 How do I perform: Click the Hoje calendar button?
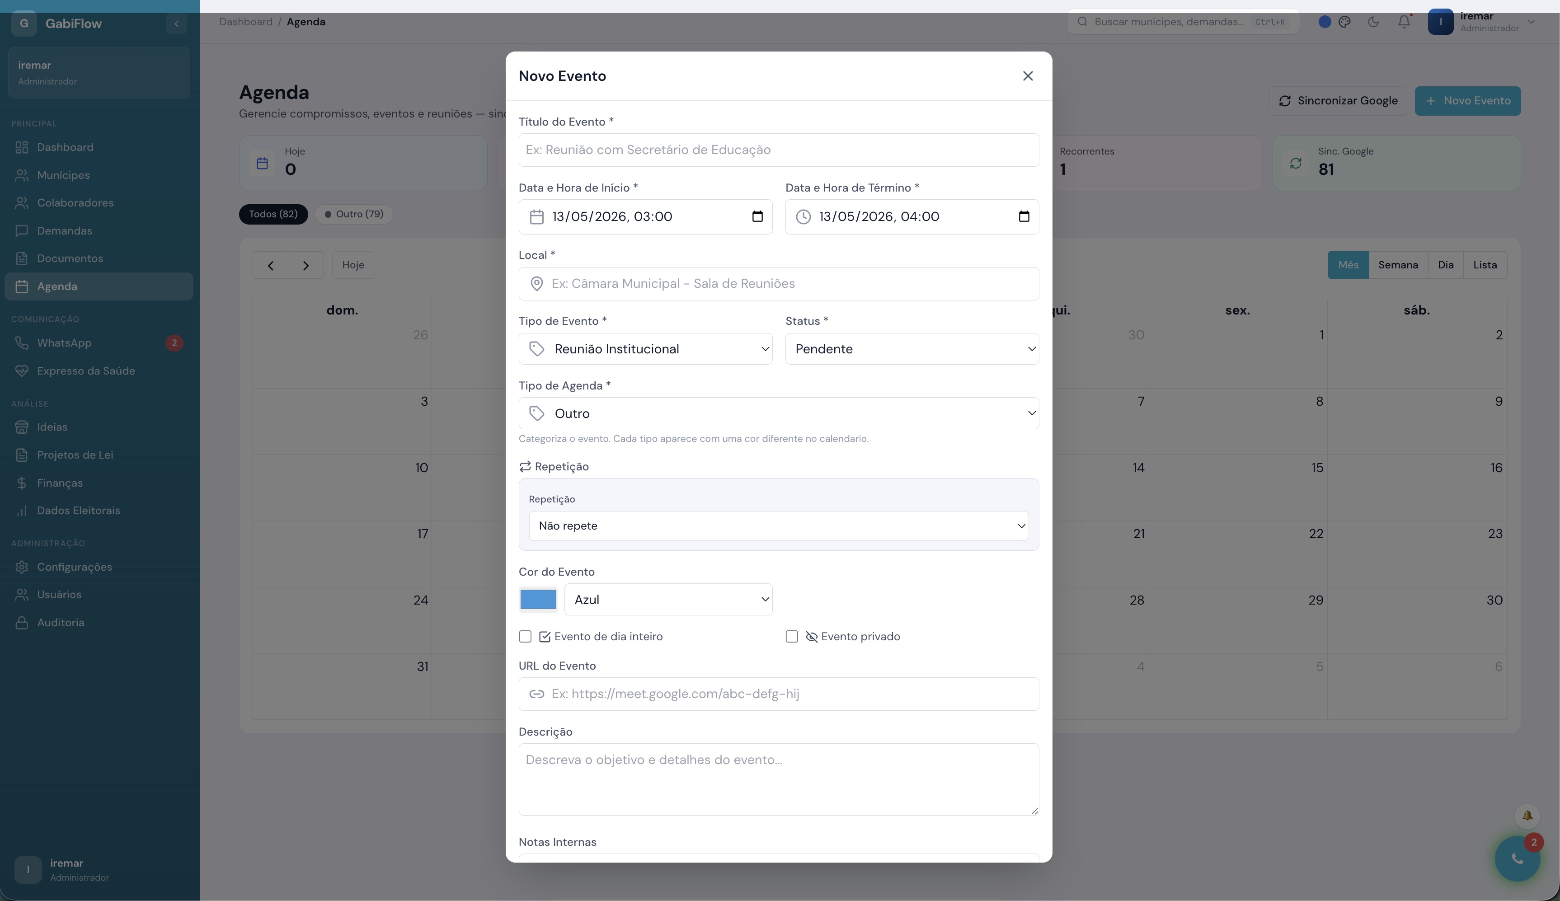click(x=353, y=265)
